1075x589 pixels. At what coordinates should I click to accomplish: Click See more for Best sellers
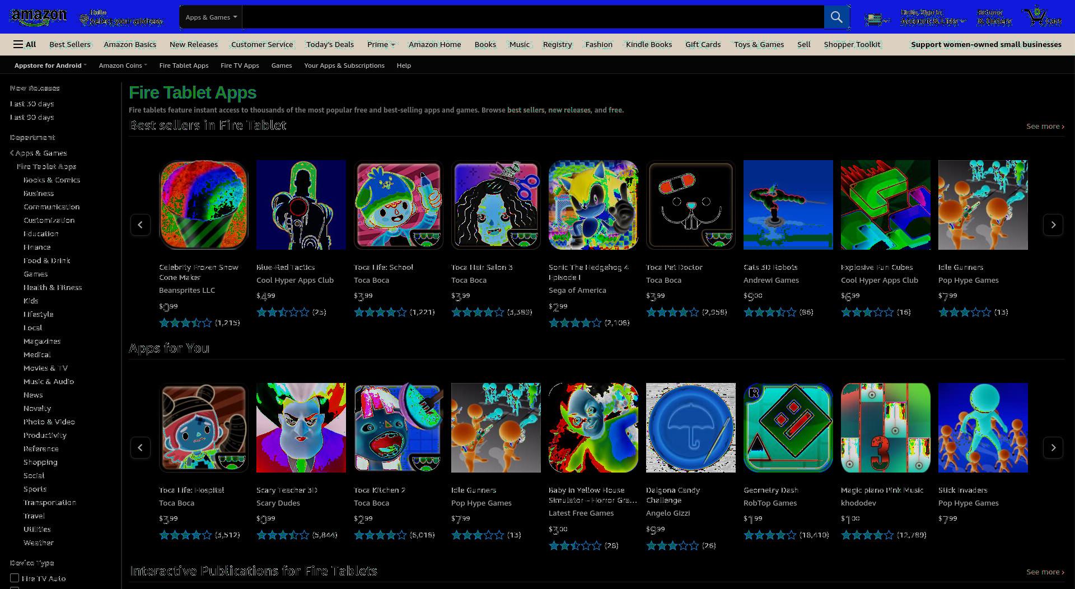click(x=1045, y=127)
